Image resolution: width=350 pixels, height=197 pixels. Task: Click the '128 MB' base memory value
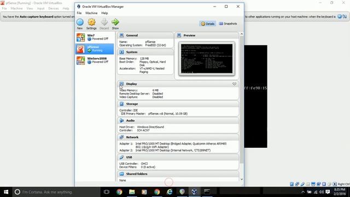pyautogui.click(x=144, y=59)
